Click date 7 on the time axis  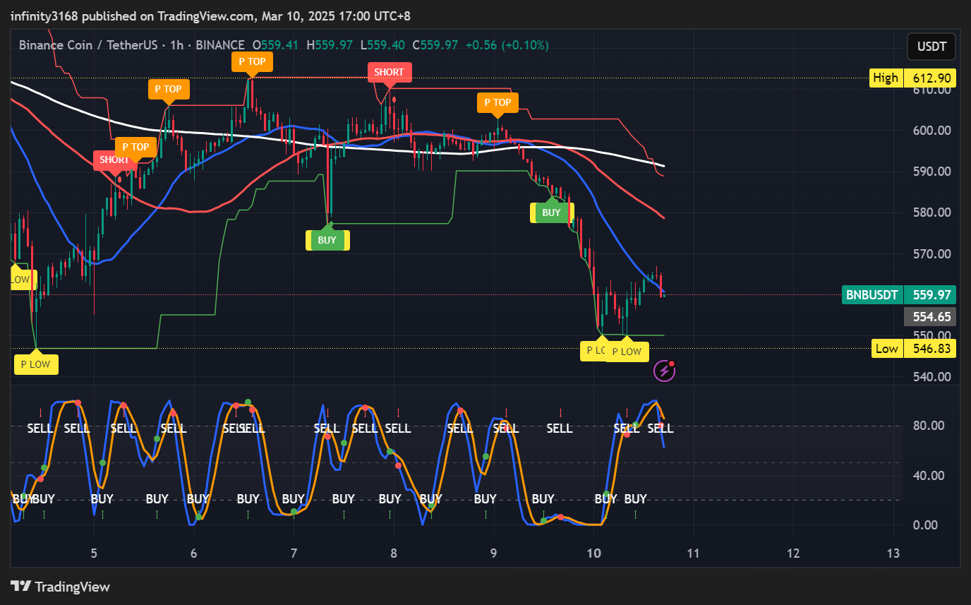294,553
